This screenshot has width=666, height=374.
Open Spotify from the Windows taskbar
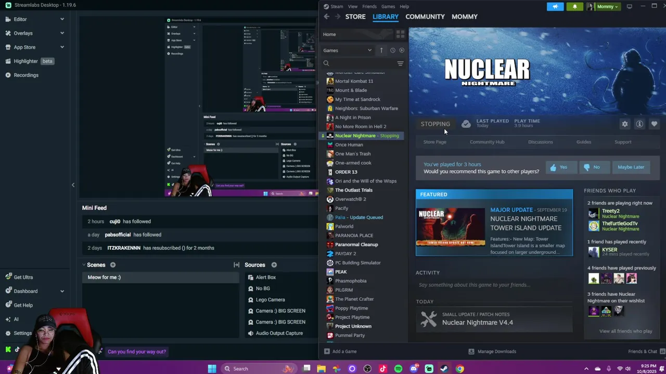398,369
